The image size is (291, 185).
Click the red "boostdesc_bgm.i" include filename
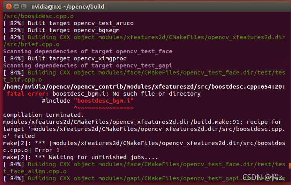(104, 101)
